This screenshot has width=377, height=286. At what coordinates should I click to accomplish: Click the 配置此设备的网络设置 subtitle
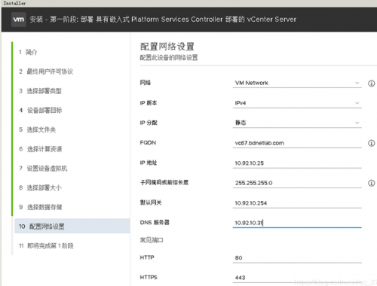[169, 58]
